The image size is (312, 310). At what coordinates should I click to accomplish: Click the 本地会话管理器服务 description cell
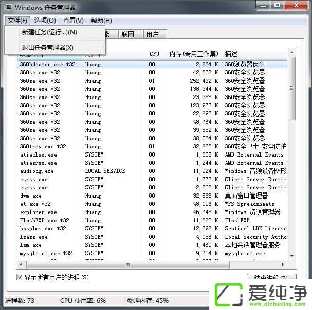pos(252,245)
